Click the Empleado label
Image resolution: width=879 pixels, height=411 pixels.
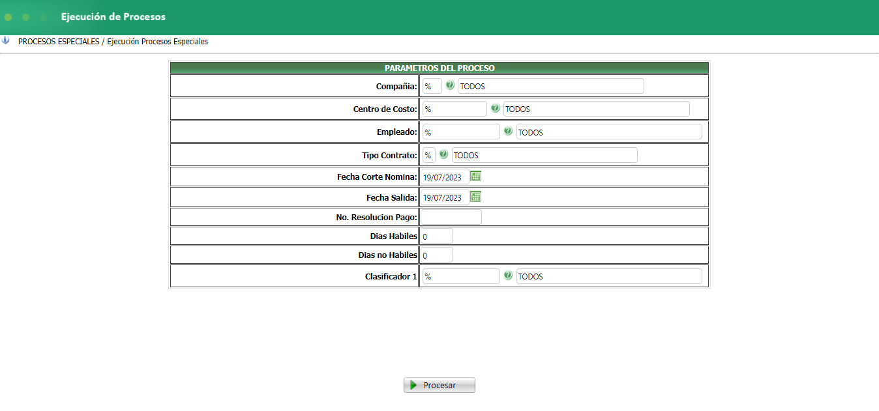397,132
